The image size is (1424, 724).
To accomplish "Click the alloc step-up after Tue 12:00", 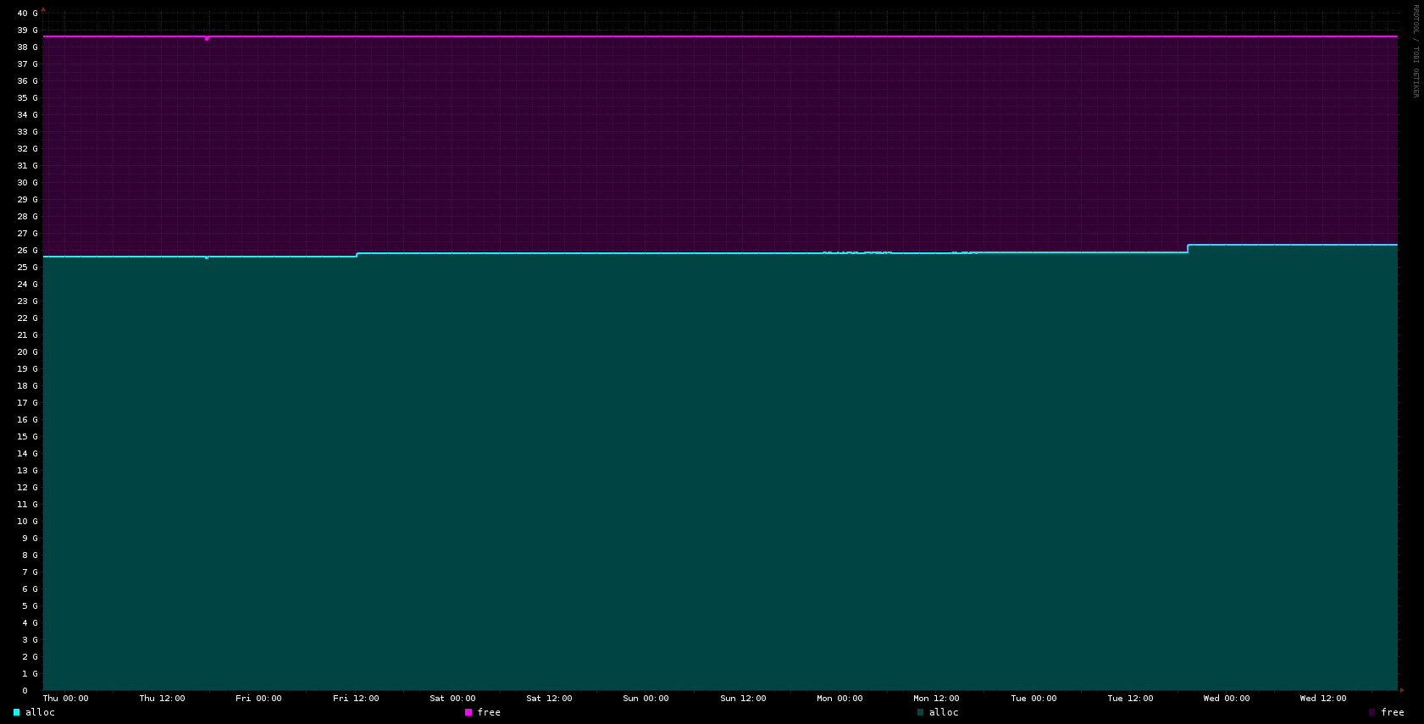I will coord(1188,248).
